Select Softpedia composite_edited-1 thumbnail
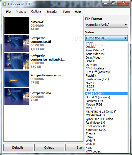This screenshot has width=132, height=155. (17, 61)
